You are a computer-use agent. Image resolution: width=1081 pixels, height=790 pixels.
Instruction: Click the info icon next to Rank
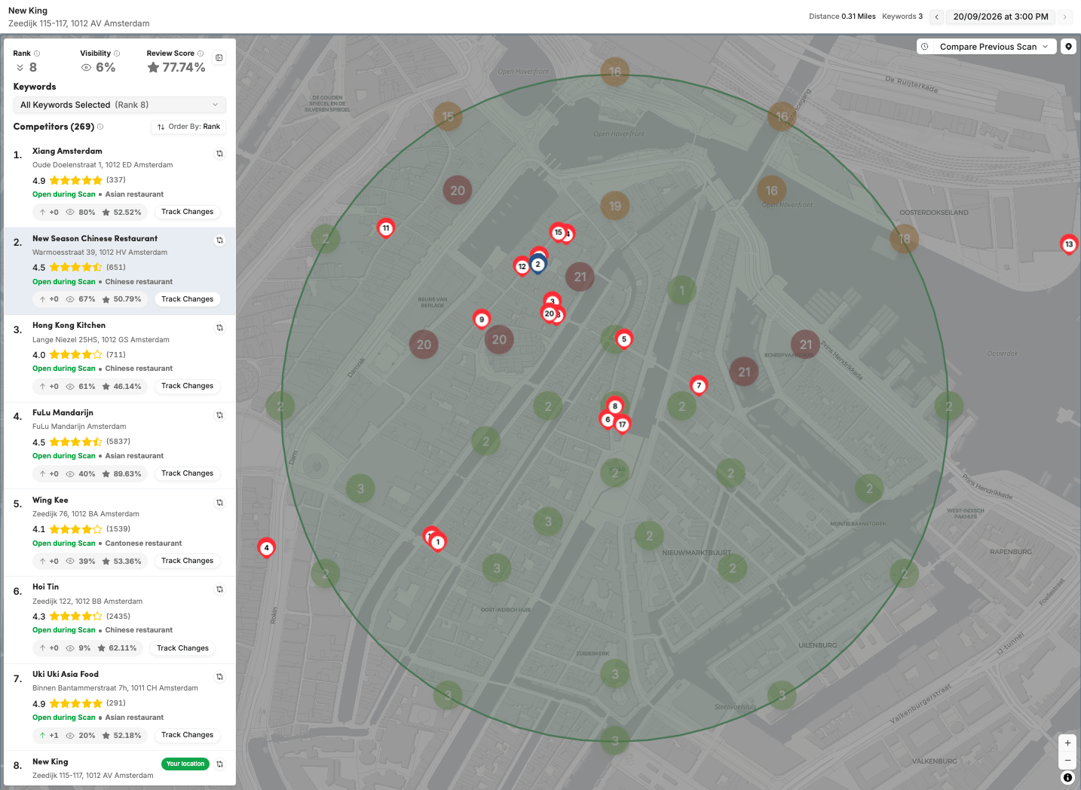click(37, 54)
